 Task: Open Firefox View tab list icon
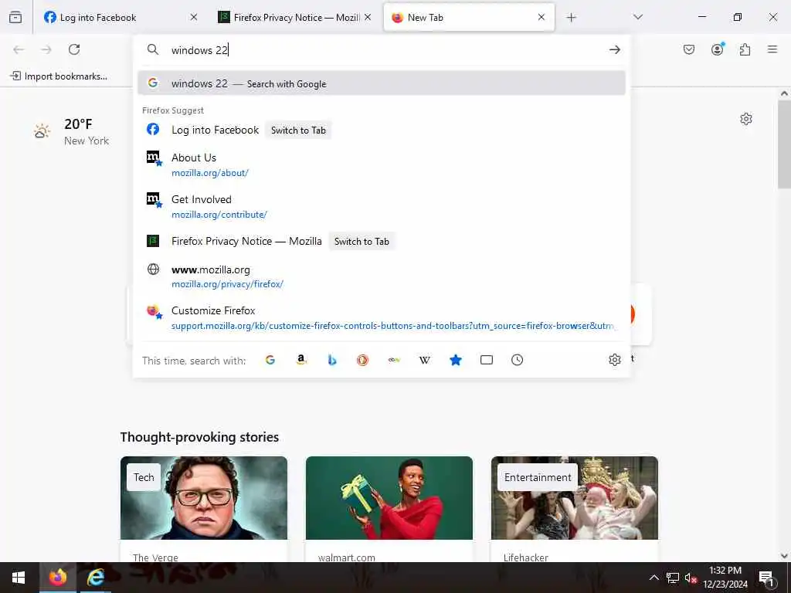(x=15, y=17)
